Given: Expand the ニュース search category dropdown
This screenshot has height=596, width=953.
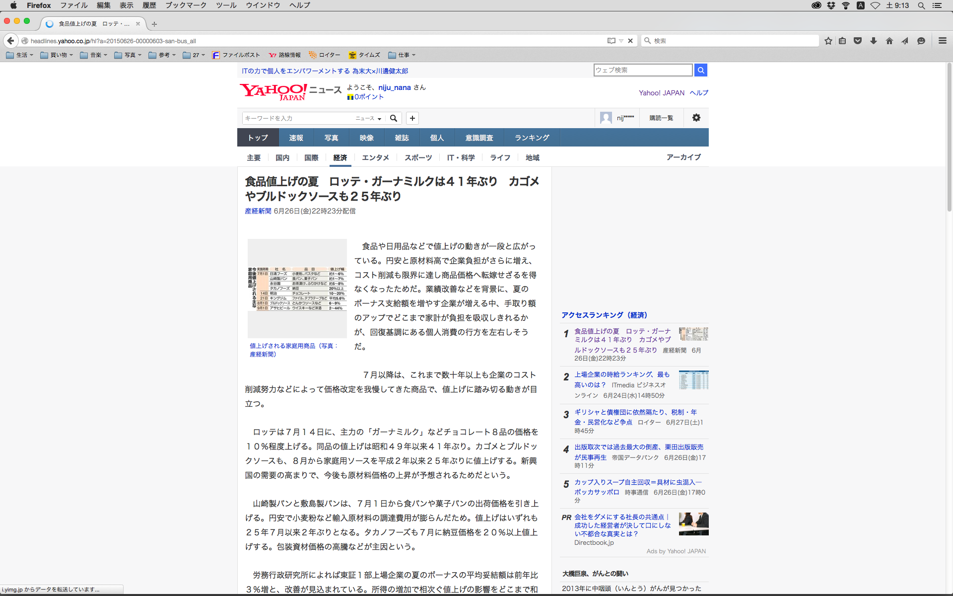Looking at the screenshot, I should 368,118.
